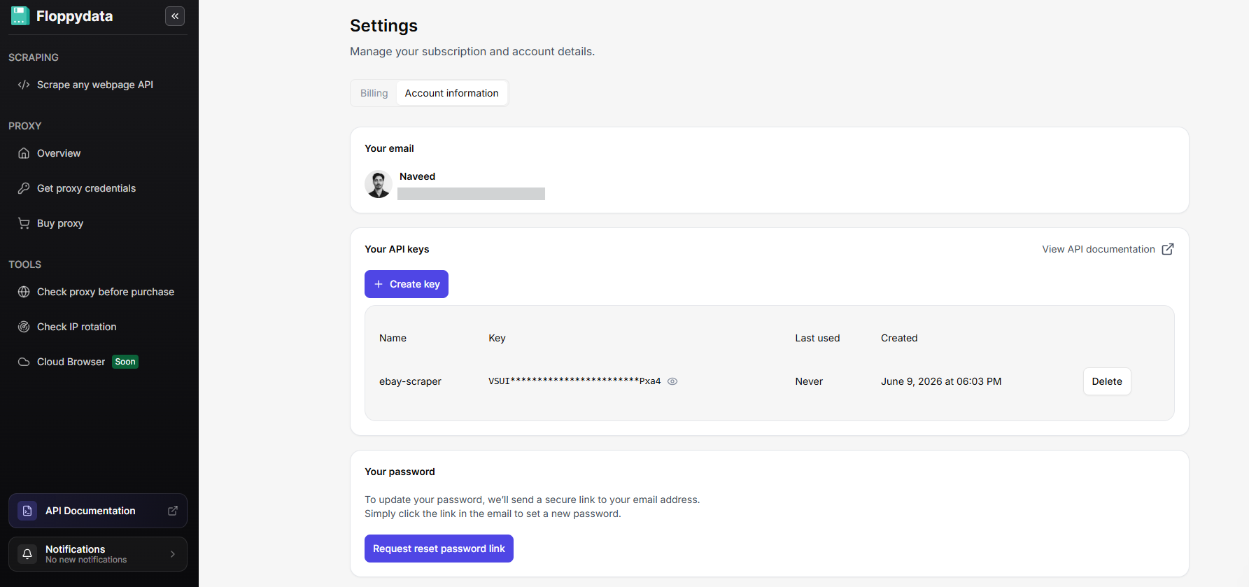1249x587 pixels.
Task: Delete the ebay-scraper API key
Action: tap(1107, 381)
